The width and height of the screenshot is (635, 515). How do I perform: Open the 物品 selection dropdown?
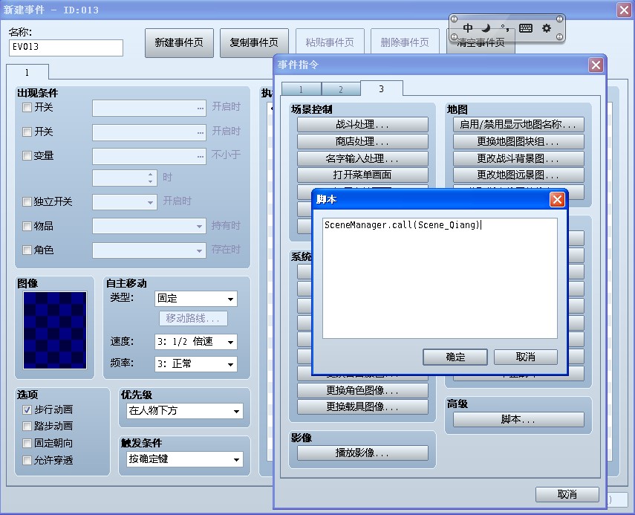(x=149, y=226)
